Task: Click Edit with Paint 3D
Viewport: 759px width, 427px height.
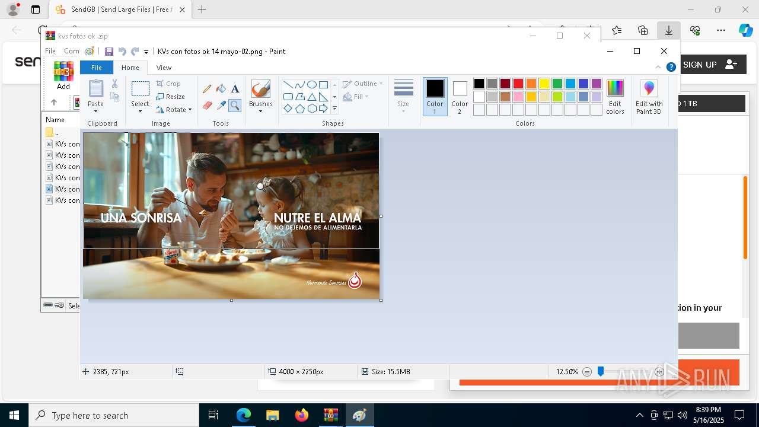Action: (x=649, y=97)
